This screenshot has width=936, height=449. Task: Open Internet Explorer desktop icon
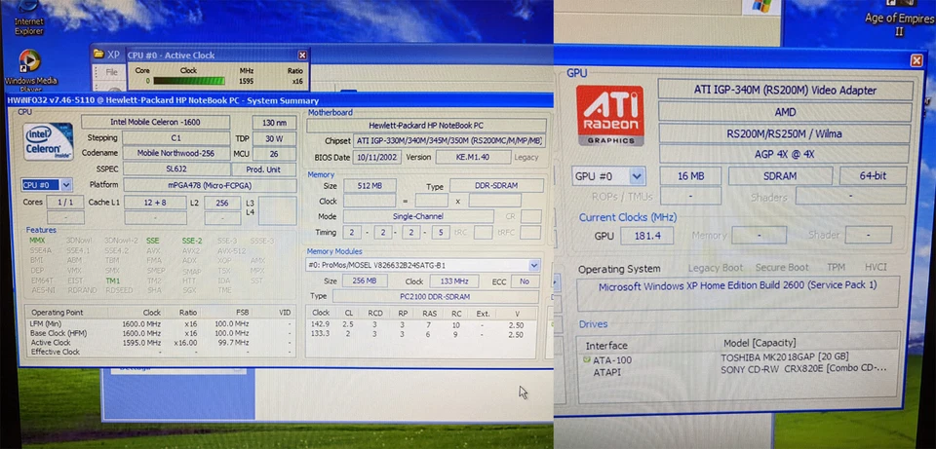(29, 18)
